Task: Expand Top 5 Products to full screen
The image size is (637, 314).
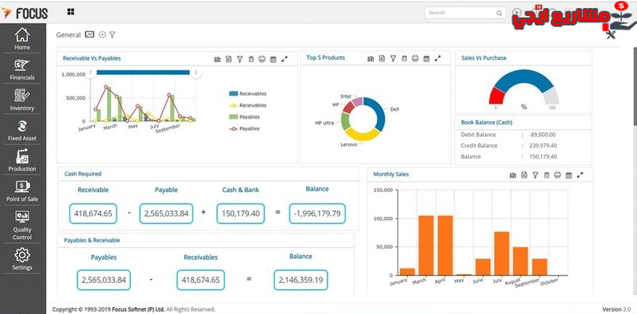Action: coord(437,59)
